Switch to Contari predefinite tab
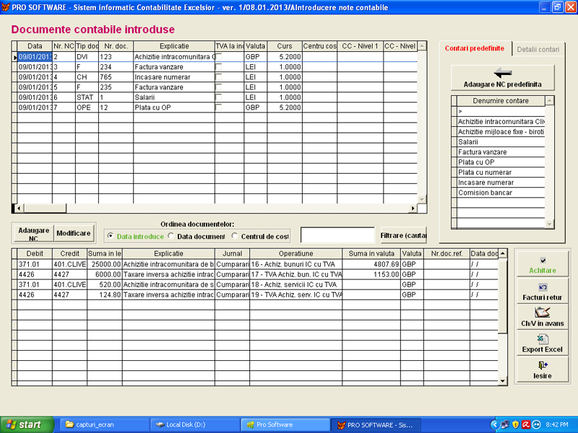The image size is (578, 433). tap(475, 48)
